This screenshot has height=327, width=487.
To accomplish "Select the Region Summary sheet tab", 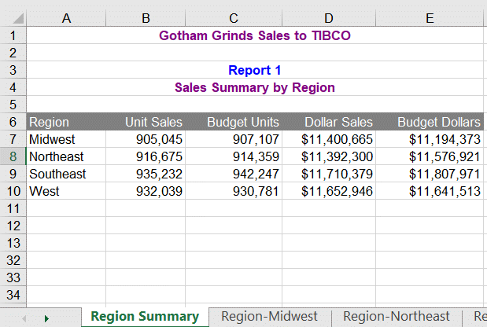I will point(145,316).
